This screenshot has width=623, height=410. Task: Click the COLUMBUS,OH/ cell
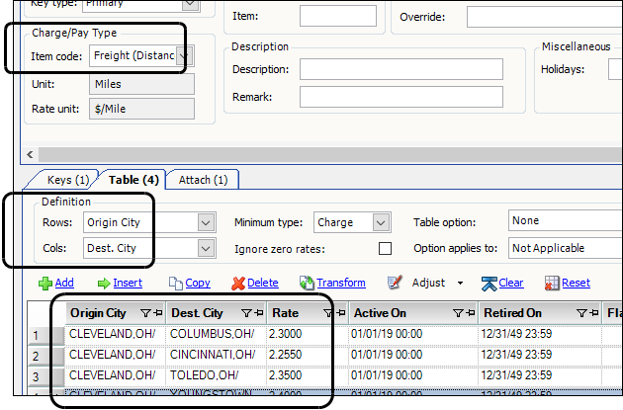click(x=217, y=334)
